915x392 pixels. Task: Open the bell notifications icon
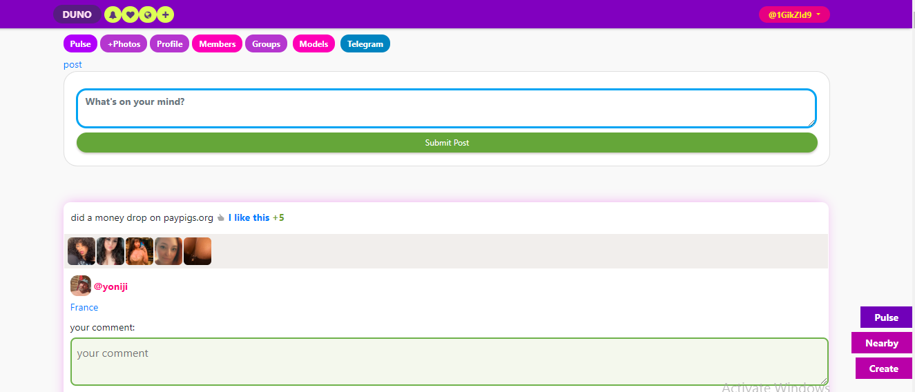point(113,14)
